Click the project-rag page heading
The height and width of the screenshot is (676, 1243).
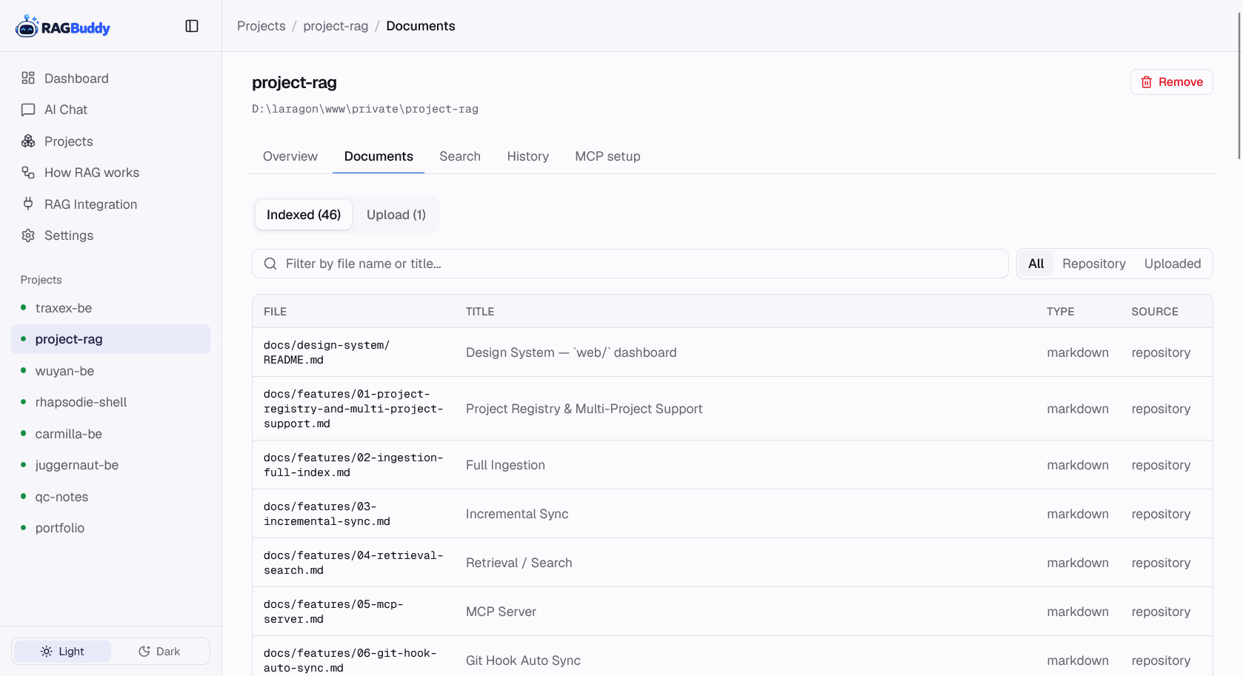[x=294, y=82]
